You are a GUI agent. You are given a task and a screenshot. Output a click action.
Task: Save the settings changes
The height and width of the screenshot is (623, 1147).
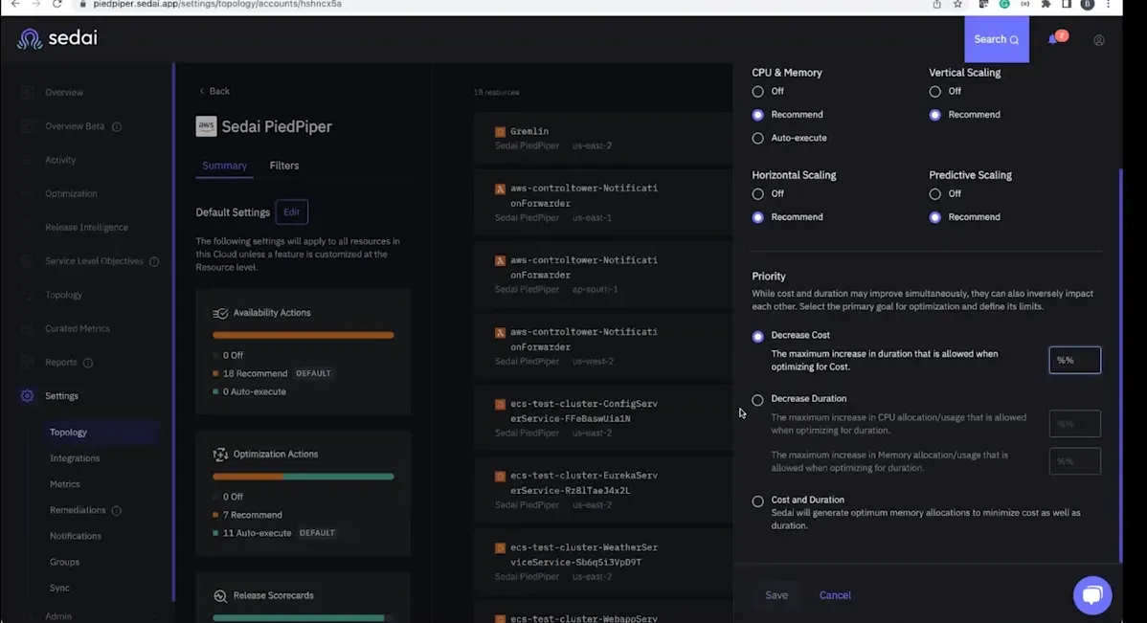pos(776,595)
